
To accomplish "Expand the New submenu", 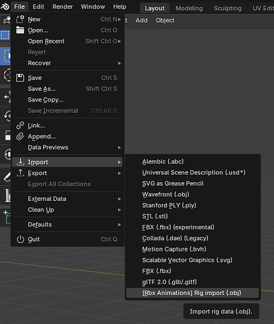I will click(x=67, y=19).
